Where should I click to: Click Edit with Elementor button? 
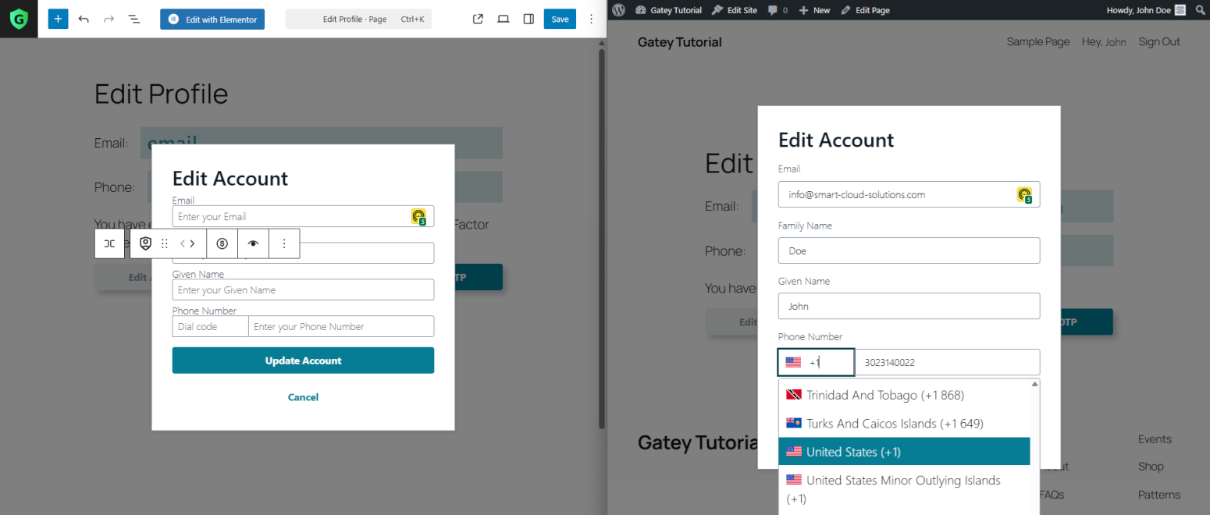click(x=212, y=19)
